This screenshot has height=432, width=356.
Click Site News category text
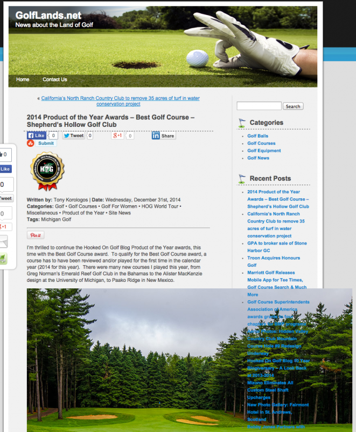click(120, 213)
